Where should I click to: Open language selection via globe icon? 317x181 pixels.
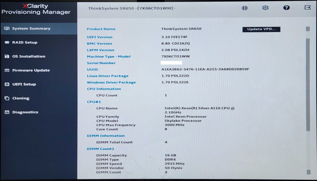point(244,8)
